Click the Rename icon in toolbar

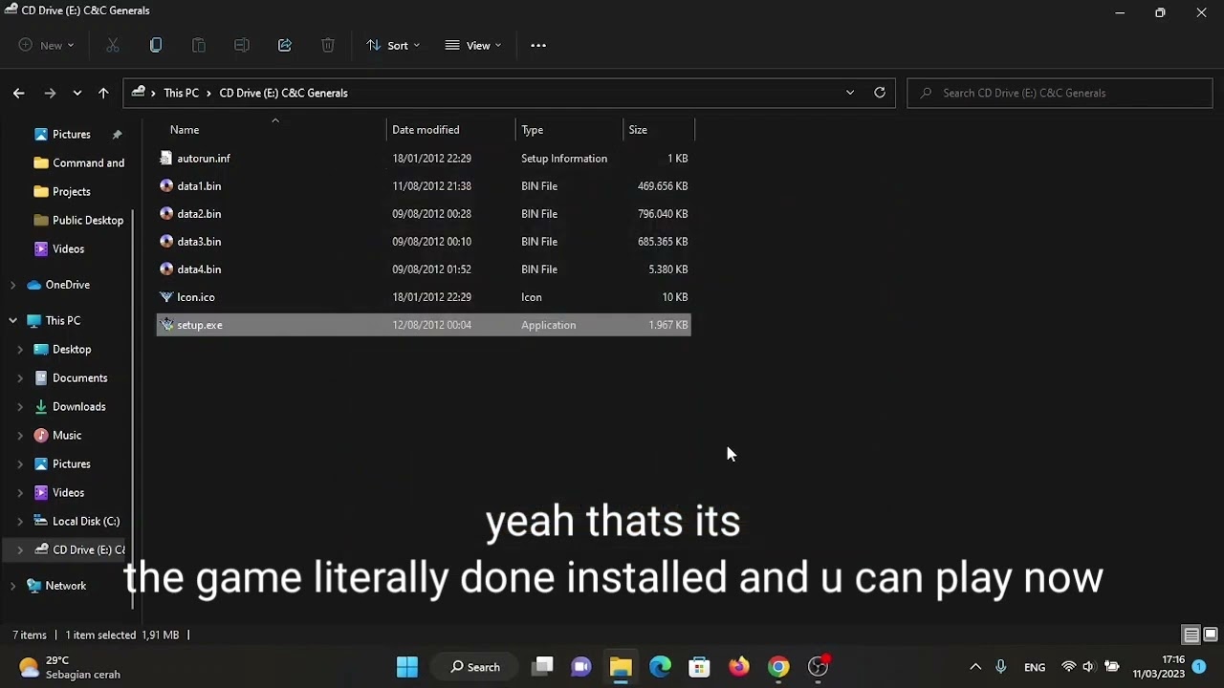[x=242, y=45]
